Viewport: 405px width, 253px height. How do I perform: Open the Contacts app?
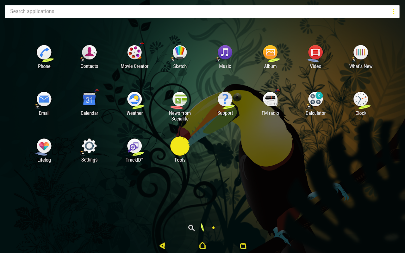[89, 53]
